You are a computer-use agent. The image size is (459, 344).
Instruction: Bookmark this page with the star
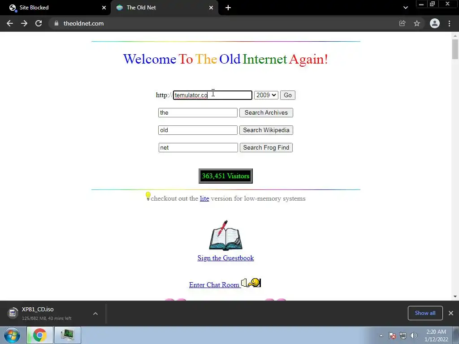pyautogui.click(x=417, y=23)
